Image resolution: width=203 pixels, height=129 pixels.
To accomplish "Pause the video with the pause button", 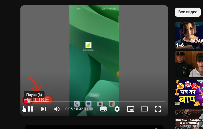I will [30, 109].
